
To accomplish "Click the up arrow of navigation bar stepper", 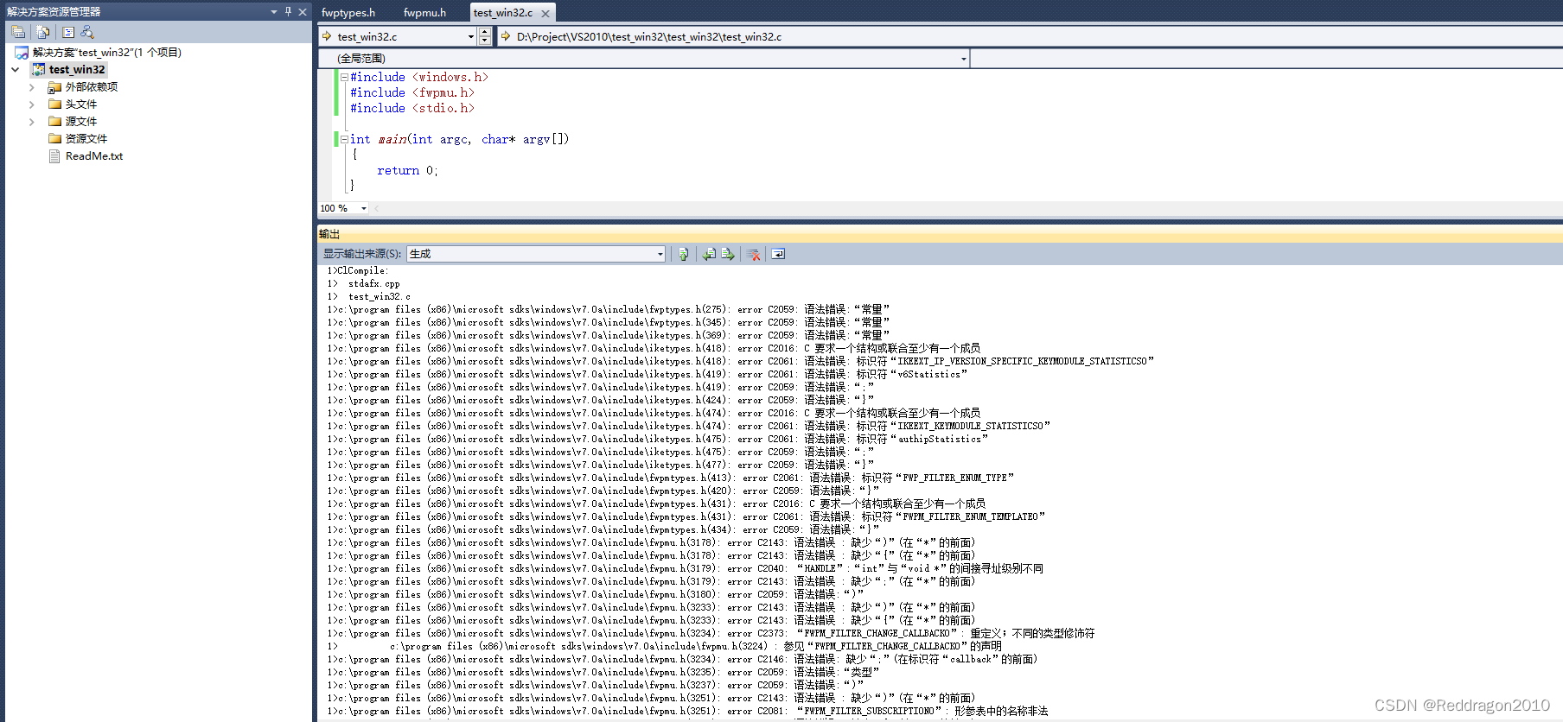I will tap(484, 32).
